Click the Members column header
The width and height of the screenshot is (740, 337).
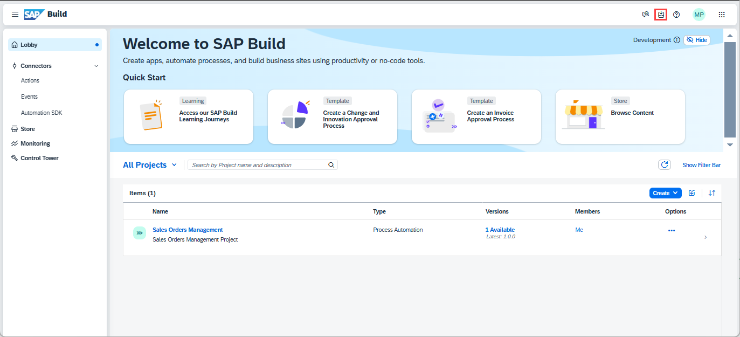(587, 211)
